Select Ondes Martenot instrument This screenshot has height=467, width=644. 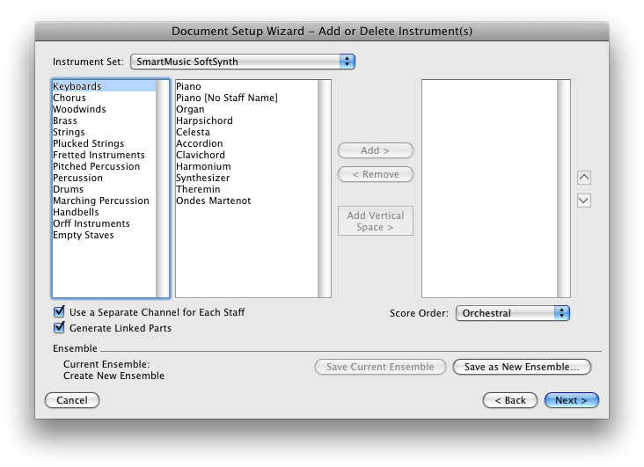[x=247, y=201]
